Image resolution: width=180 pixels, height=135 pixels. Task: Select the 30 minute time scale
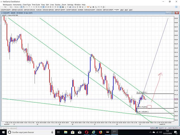tap(41, 7)
